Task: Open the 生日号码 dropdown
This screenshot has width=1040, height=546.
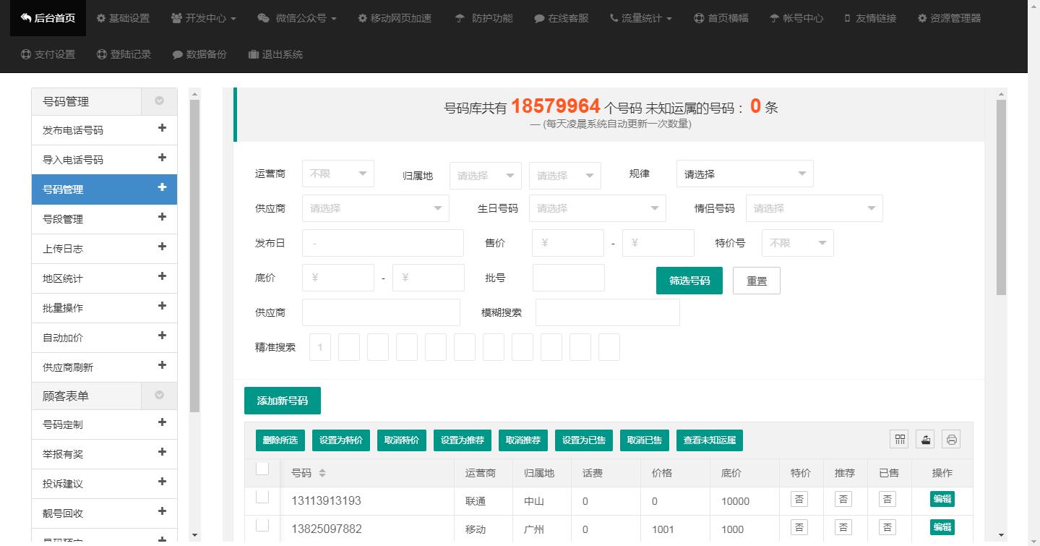Action: pyautogui.click(x=598, y=208)
